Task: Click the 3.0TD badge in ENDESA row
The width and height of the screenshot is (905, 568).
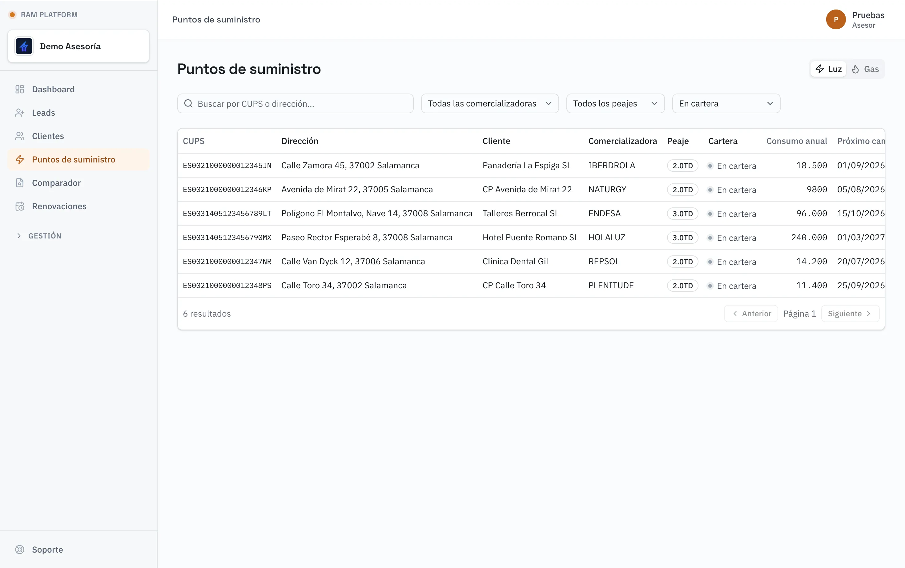Action: pyautogui.click(x=682, y=214)
